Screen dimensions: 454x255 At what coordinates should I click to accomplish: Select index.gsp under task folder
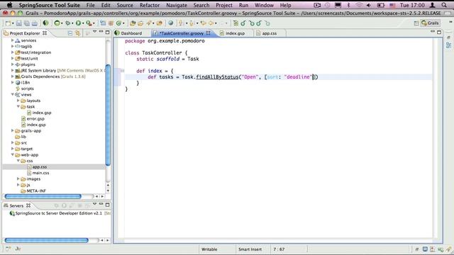coord(42,113)
